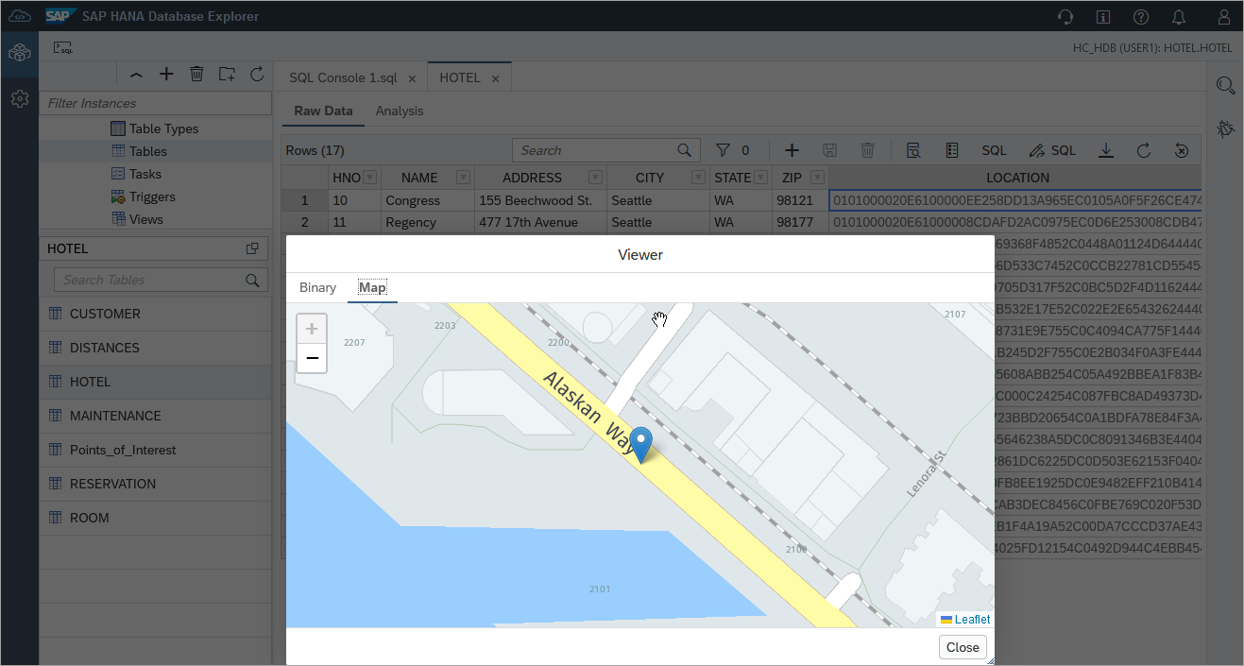Switch to SQL Console 1.sql tab

pos(343,78)
